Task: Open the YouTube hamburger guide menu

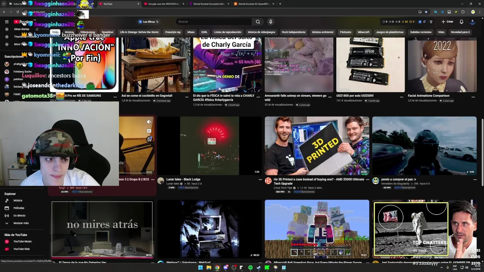Action: coord(6,22)
